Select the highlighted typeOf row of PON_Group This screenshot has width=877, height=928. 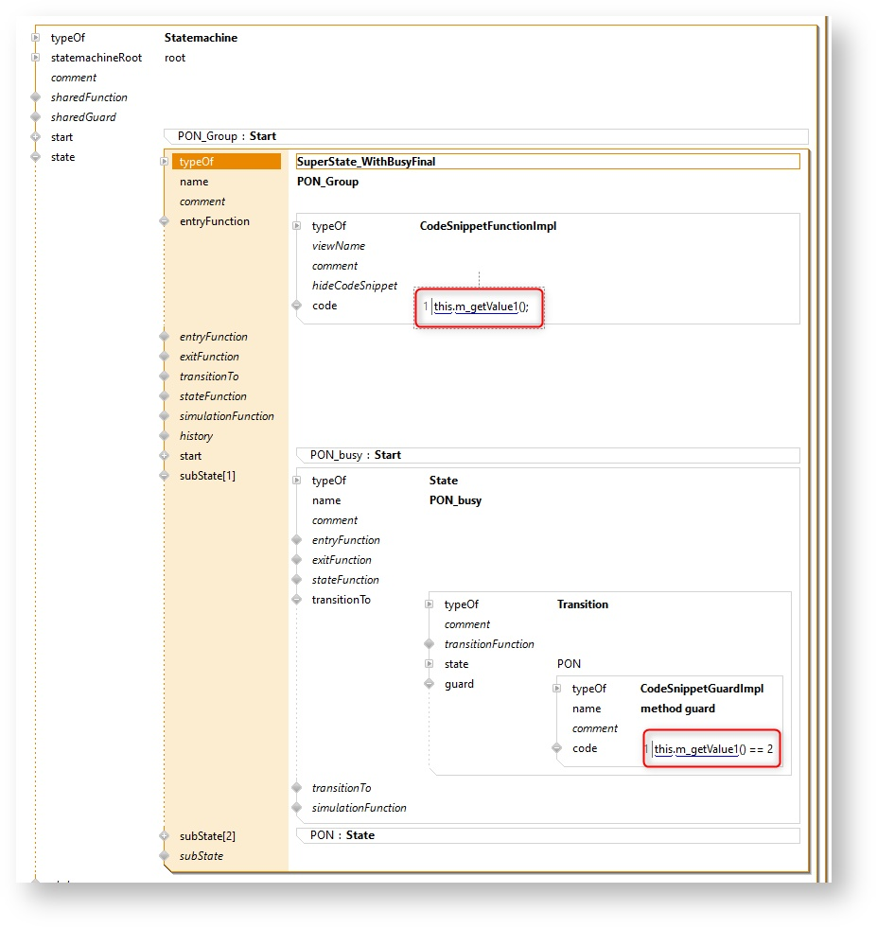[x=226, y=162]
